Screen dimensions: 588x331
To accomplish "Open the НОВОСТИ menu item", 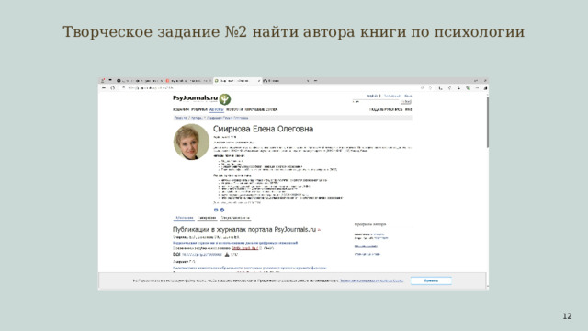I will (234, 109).
